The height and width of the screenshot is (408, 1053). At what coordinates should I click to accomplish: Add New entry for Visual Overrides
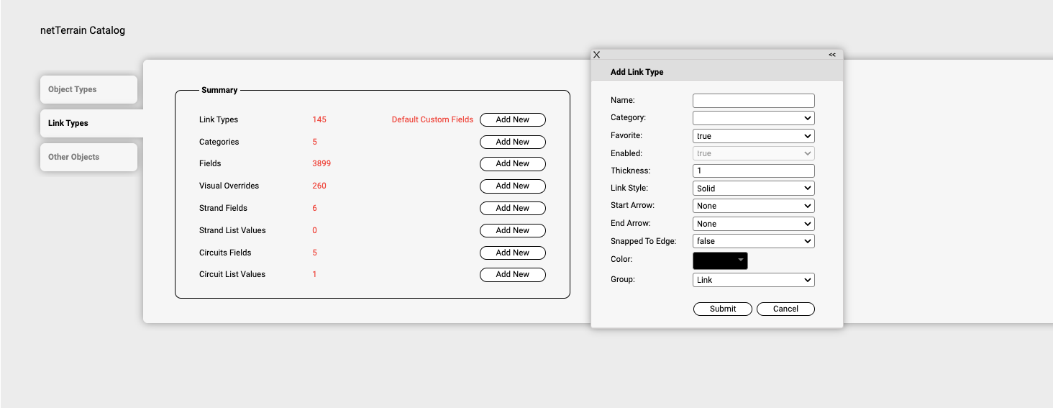[512, 186]
